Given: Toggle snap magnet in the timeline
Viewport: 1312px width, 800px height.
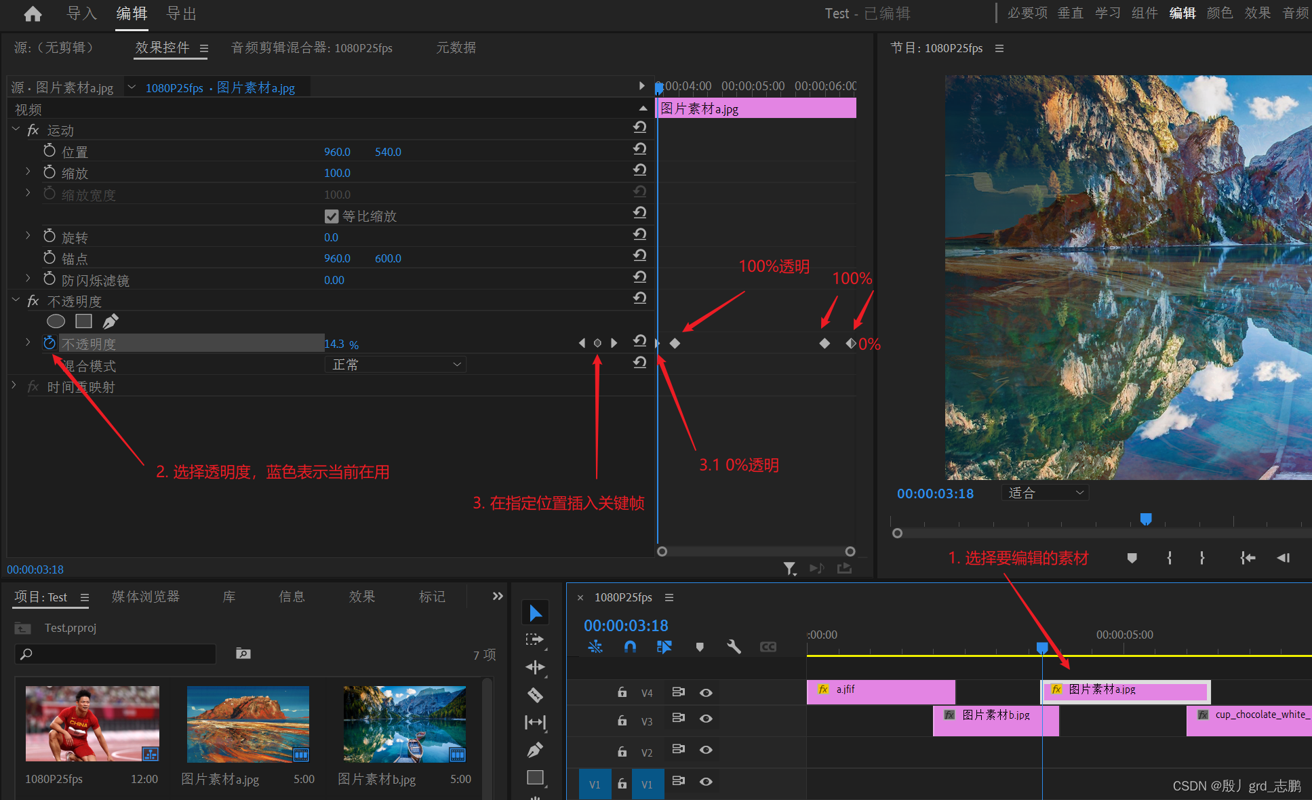Looking at the screenshot, I should [630, 647].
